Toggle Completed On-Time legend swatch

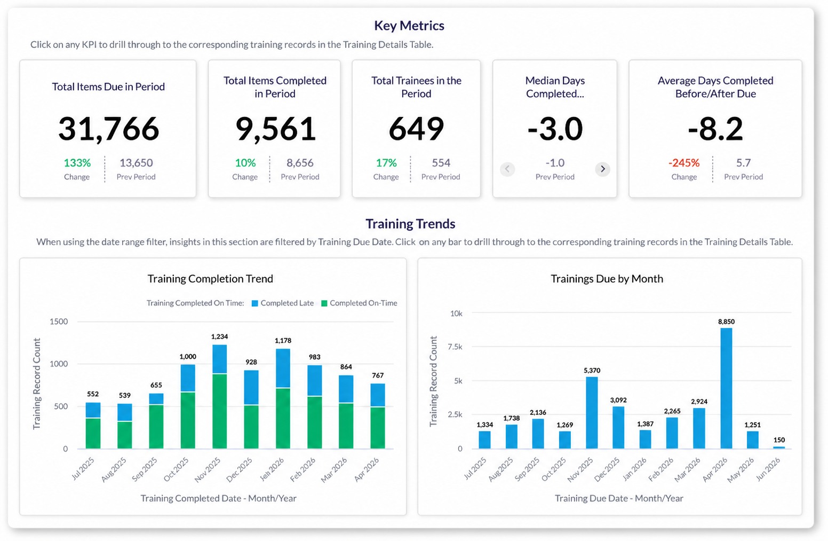pyautogui.click(x=324, y=303)
